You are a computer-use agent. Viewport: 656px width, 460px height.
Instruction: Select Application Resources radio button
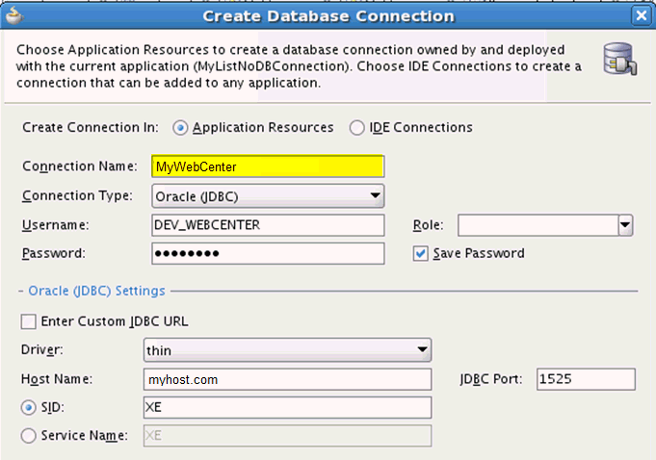point(180,128)
